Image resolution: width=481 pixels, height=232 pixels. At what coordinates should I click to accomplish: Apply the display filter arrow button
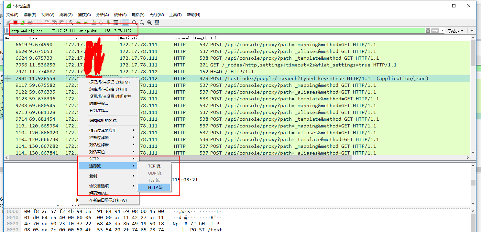435,31
